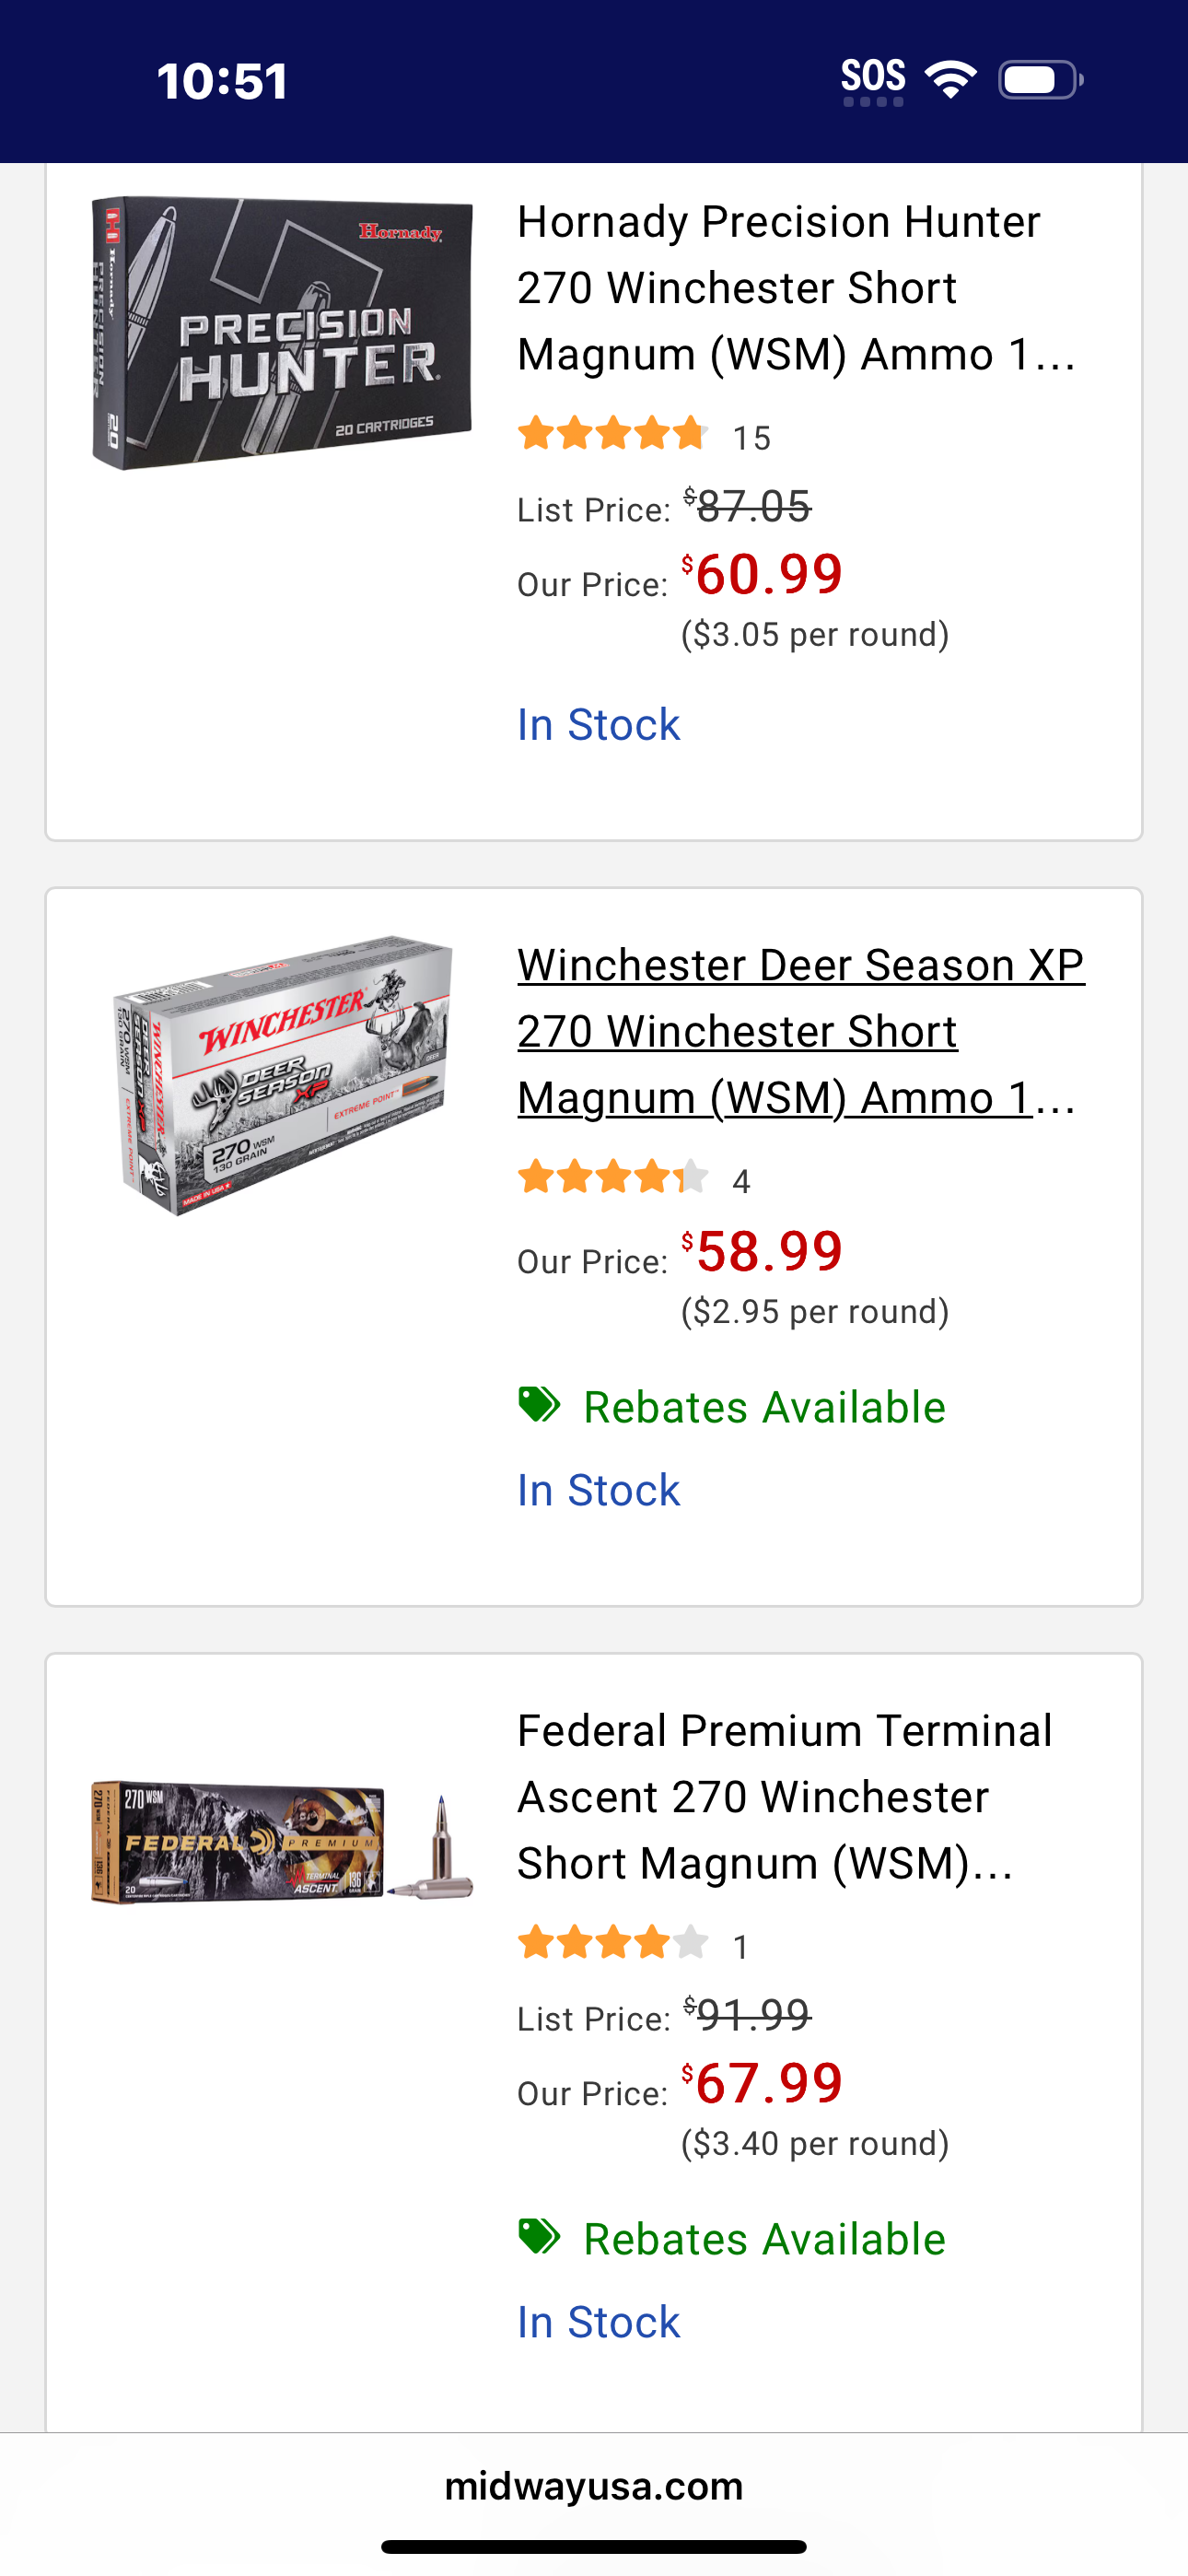Tap the Federal Premium star rating
The height and width of the screenshot is (2576, 1188).
pyautogui.click(x=613, y=1943)
